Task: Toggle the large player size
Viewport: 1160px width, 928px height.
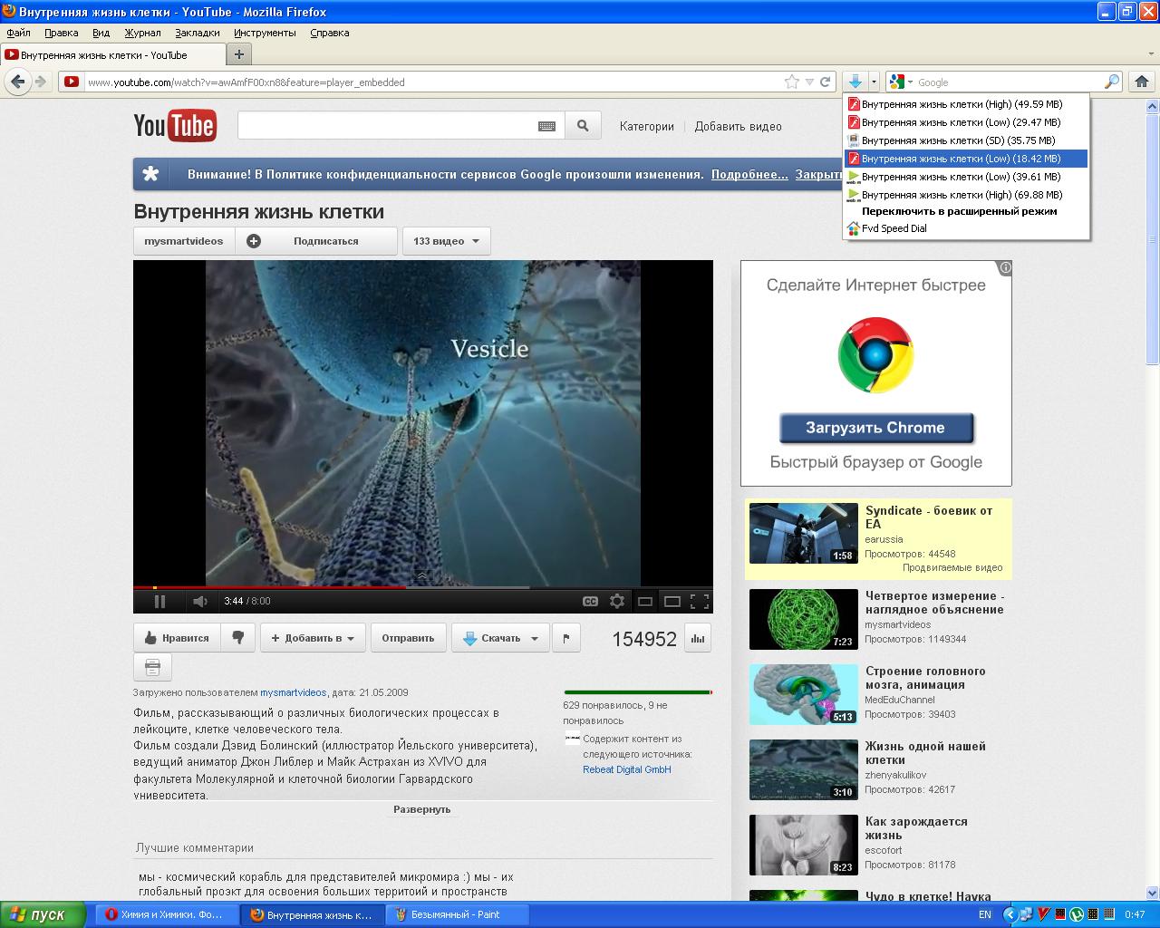Action: 672,601
